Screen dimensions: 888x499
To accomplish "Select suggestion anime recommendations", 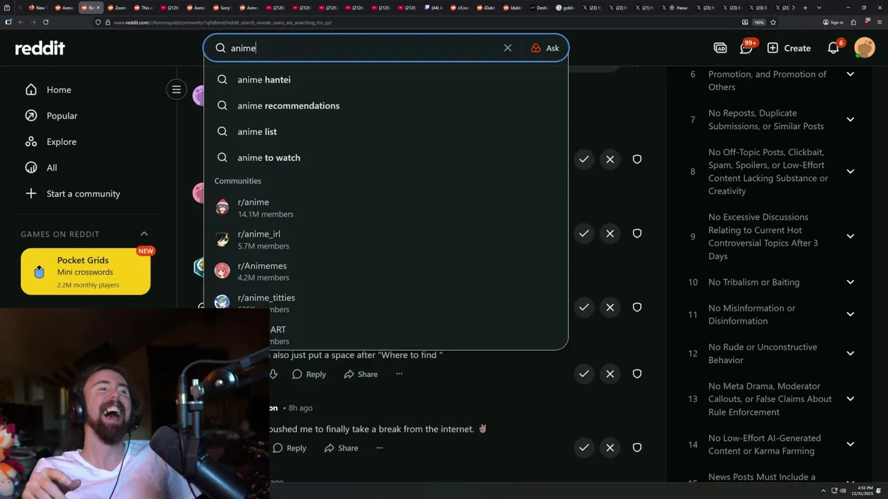I will (386, 105).
